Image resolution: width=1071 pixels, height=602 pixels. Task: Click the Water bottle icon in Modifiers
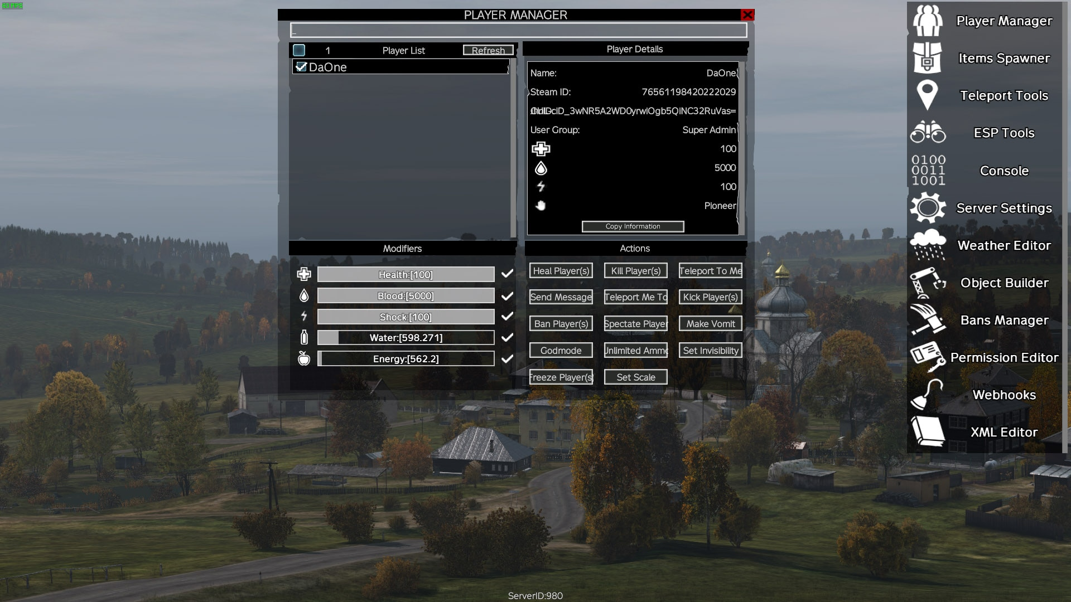point(304,337)
